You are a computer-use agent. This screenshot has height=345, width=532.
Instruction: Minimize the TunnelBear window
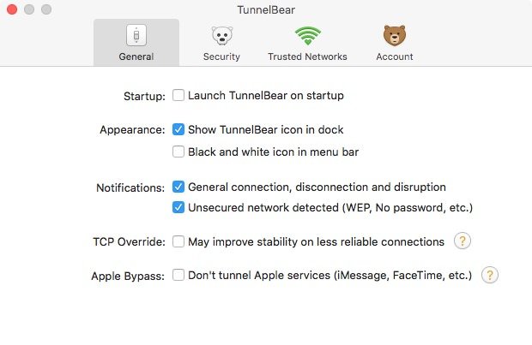pyautogui.click(x=30, y=9)
